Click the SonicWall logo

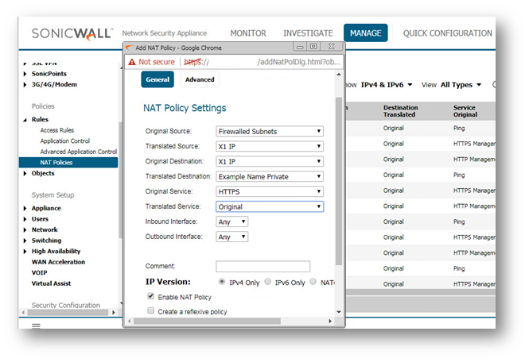72,33
